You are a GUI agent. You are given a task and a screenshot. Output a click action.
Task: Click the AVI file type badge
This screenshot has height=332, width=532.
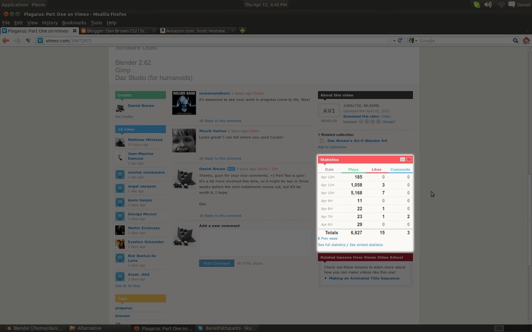329,111
